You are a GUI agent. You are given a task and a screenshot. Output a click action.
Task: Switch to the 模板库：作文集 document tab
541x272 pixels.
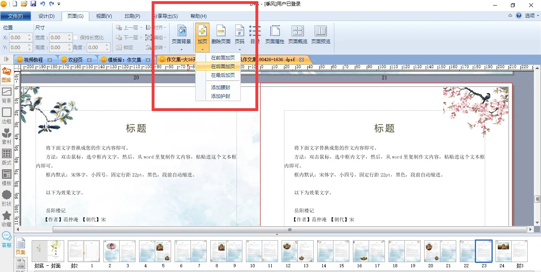(x=125, y=60)
